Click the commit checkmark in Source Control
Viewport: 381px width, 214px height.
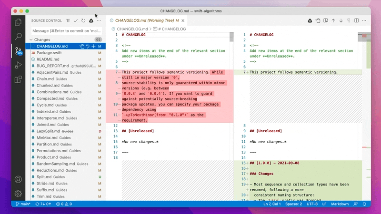click(76, 20)
